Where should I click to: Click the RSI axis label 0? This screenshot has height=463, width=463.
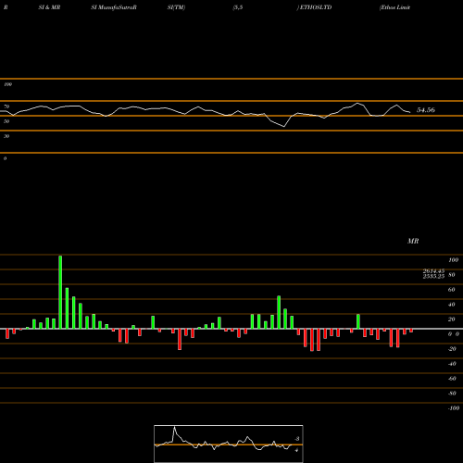(x=5, y=158)
